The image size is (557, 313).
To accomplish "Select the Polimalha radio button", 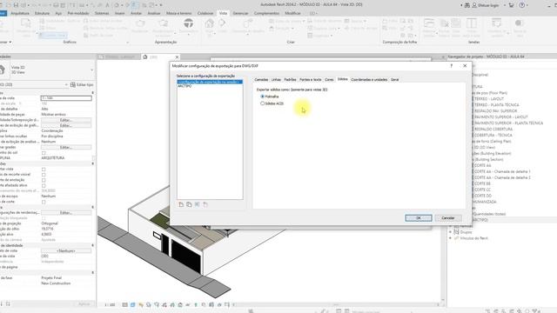I will pos(263,97).
